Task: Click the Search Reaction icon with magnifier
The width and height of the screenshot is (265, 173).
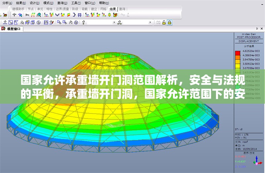Action: point(20,15)
